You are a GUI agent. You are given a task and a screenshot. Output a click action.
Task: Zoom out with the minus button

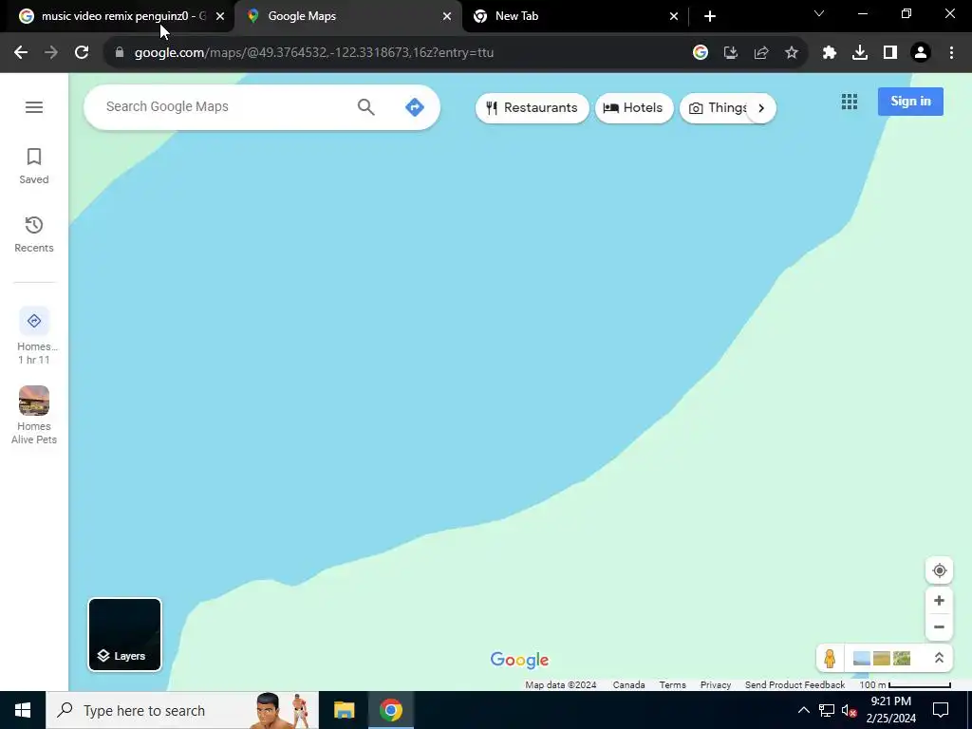pos(939,626)
